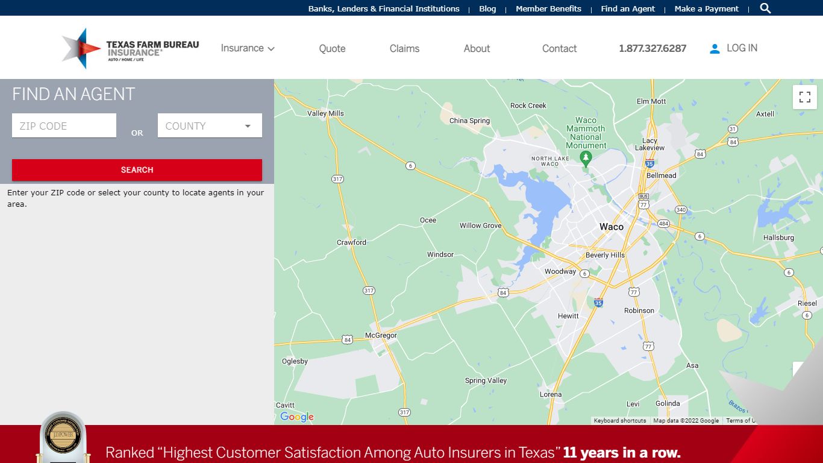This screenshot has width=823, height=463.
Task: Click the Valley Mills map label
Action: 325,113
